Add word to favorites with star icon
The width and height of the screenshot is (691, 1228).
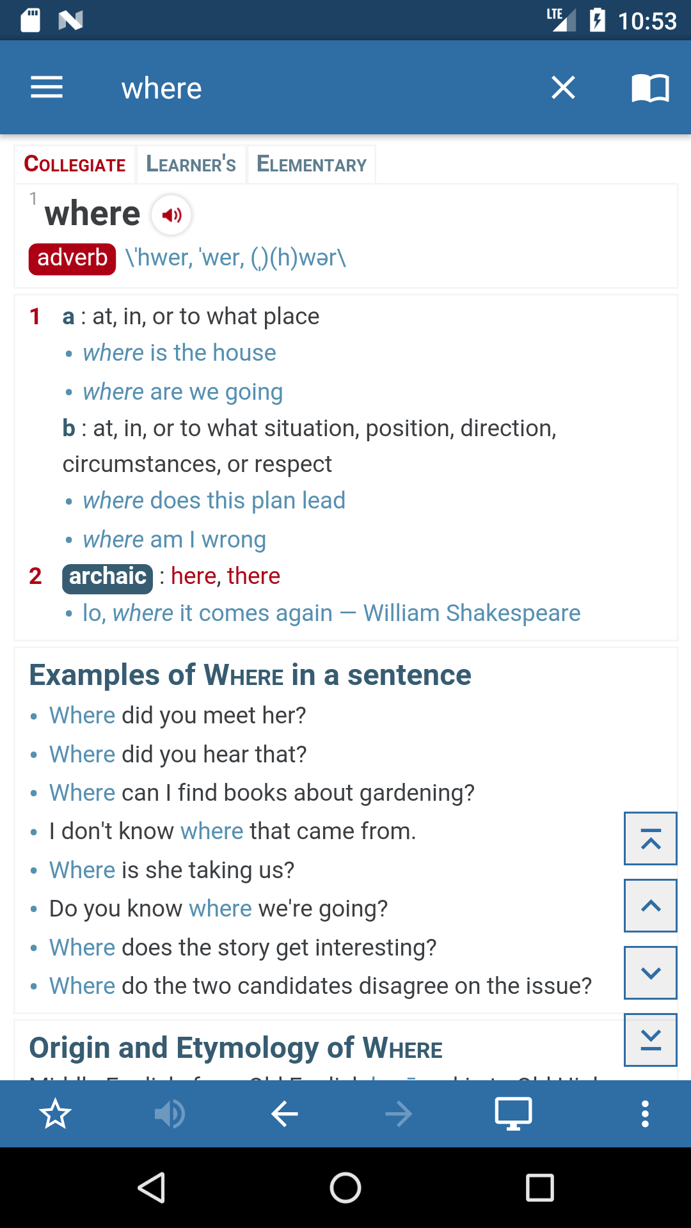[x=56, y=1114]
